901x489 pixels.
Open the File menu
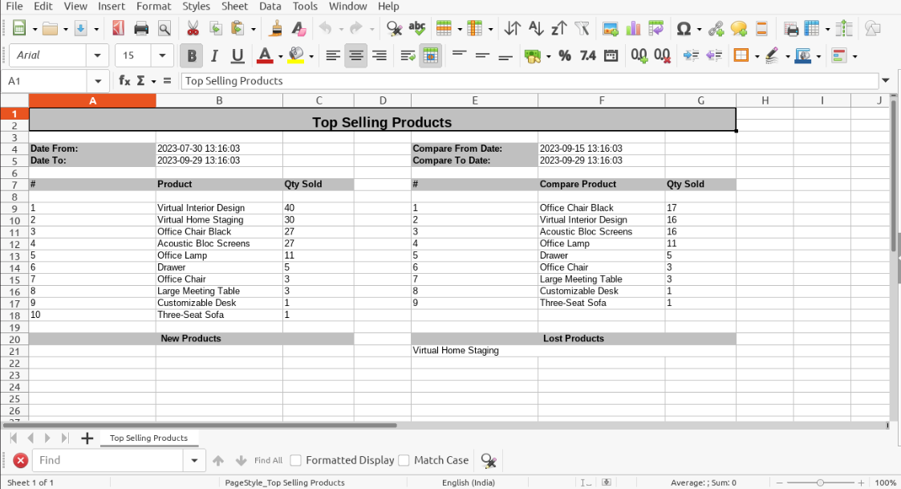(14, 6)
